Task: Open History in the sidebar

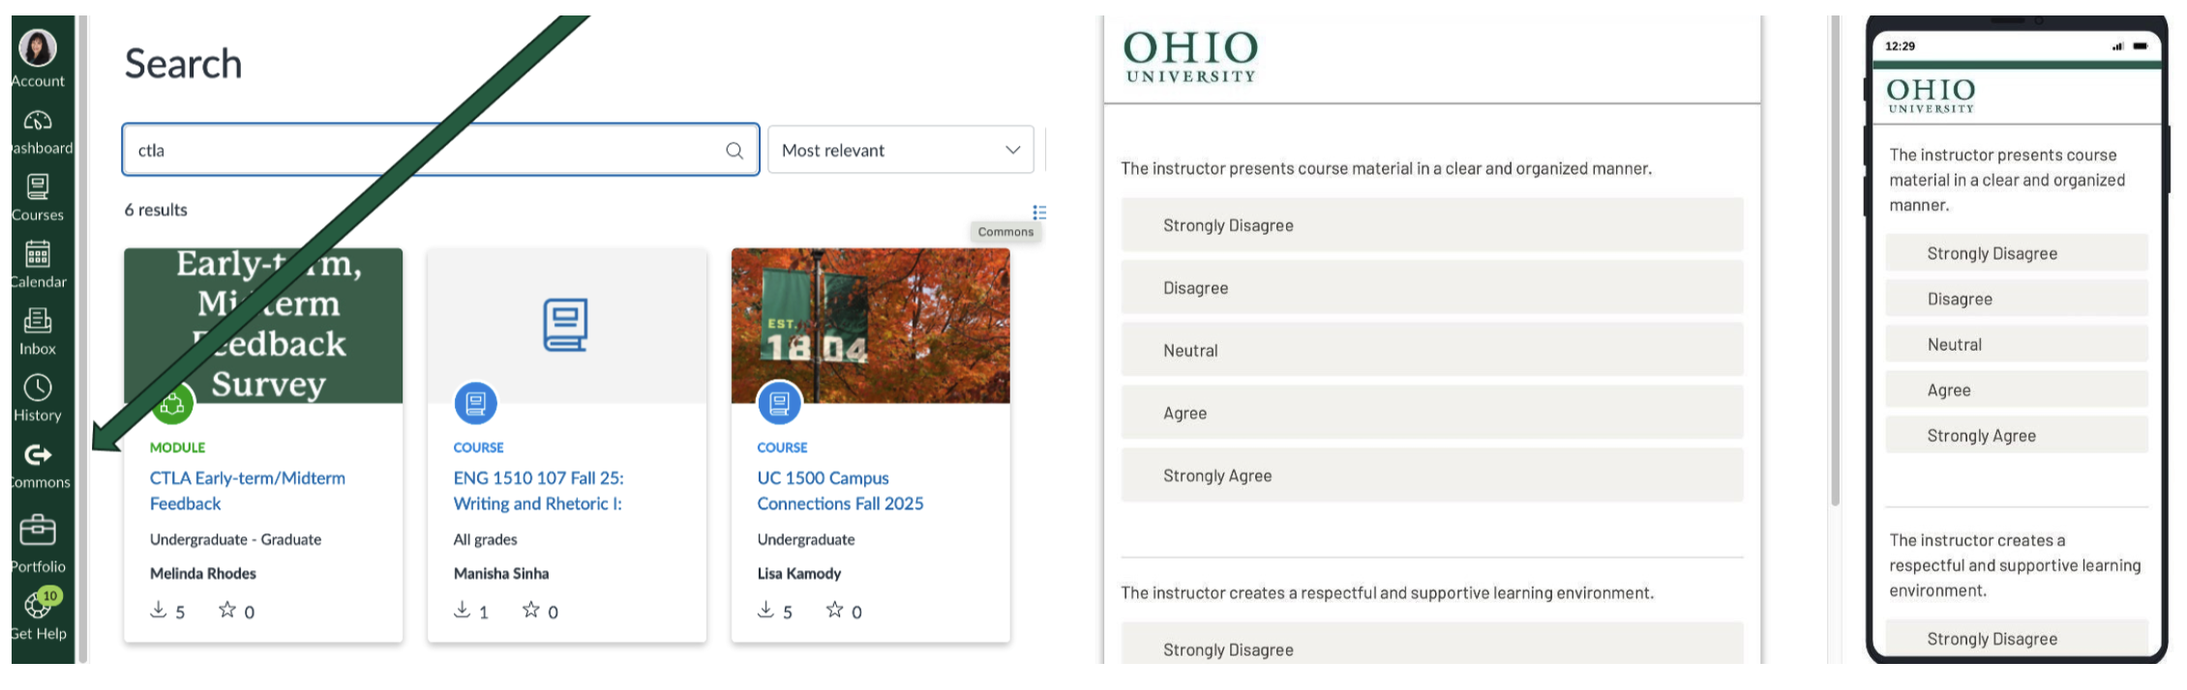Action: [x=38, y=398]
